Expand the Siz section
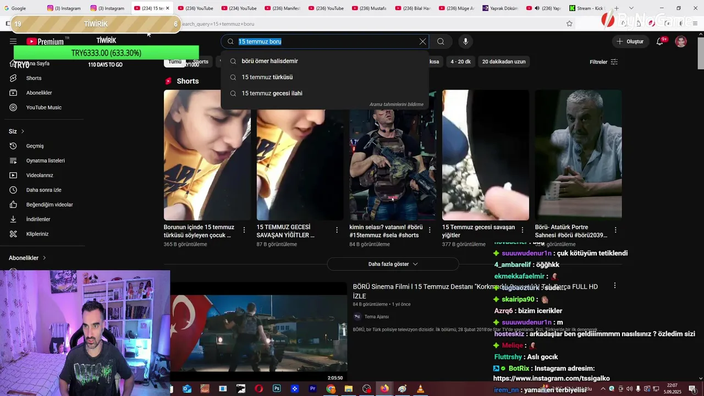This screenshot has height=396, width=704. 16,131
